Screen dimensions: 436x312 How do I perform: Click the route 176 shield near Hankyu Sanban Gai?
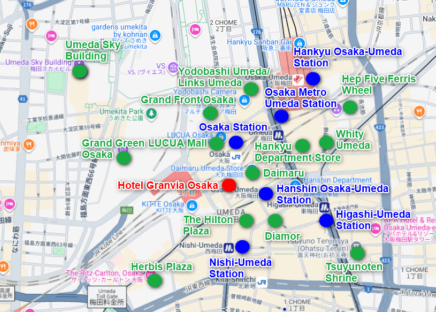[x=257, y=32]
